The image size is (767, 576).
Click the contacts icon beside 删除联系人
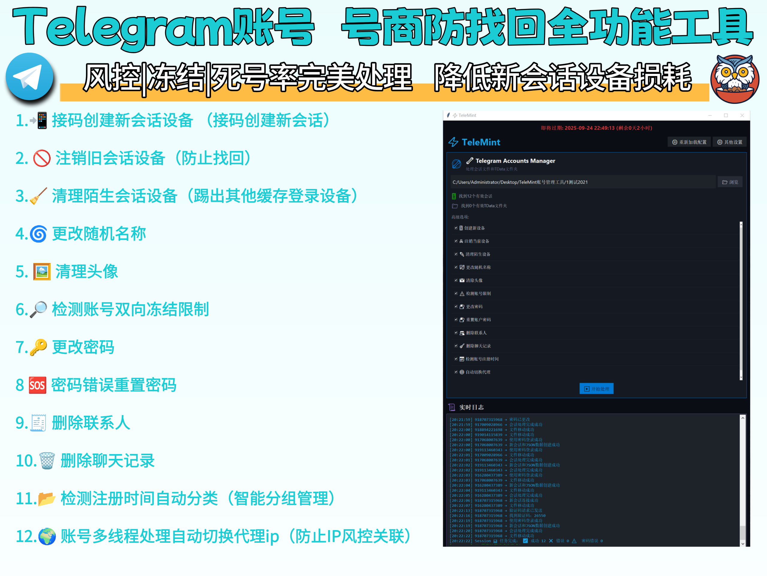462,333
